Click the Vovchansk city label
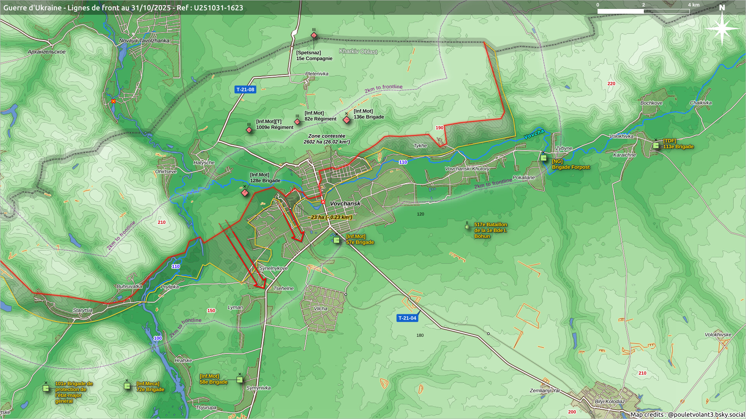The height and width of the screenshot is (419, 746). [345, 204]
